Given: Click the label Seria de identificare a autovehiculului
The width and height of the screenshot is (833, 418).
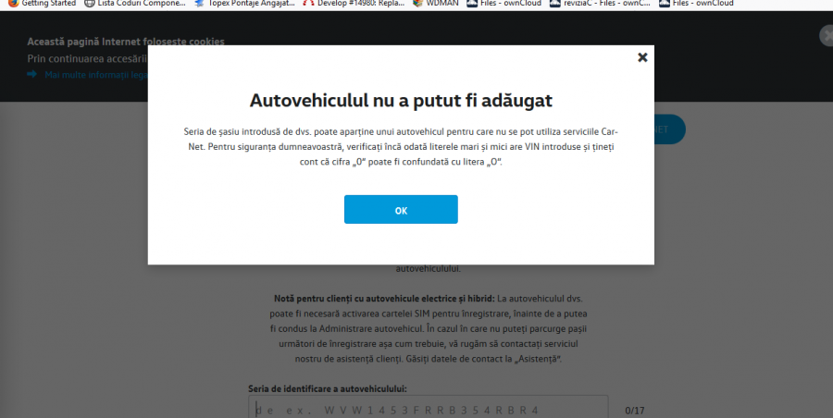Looking at the screenshot, I should coord(328,388).
